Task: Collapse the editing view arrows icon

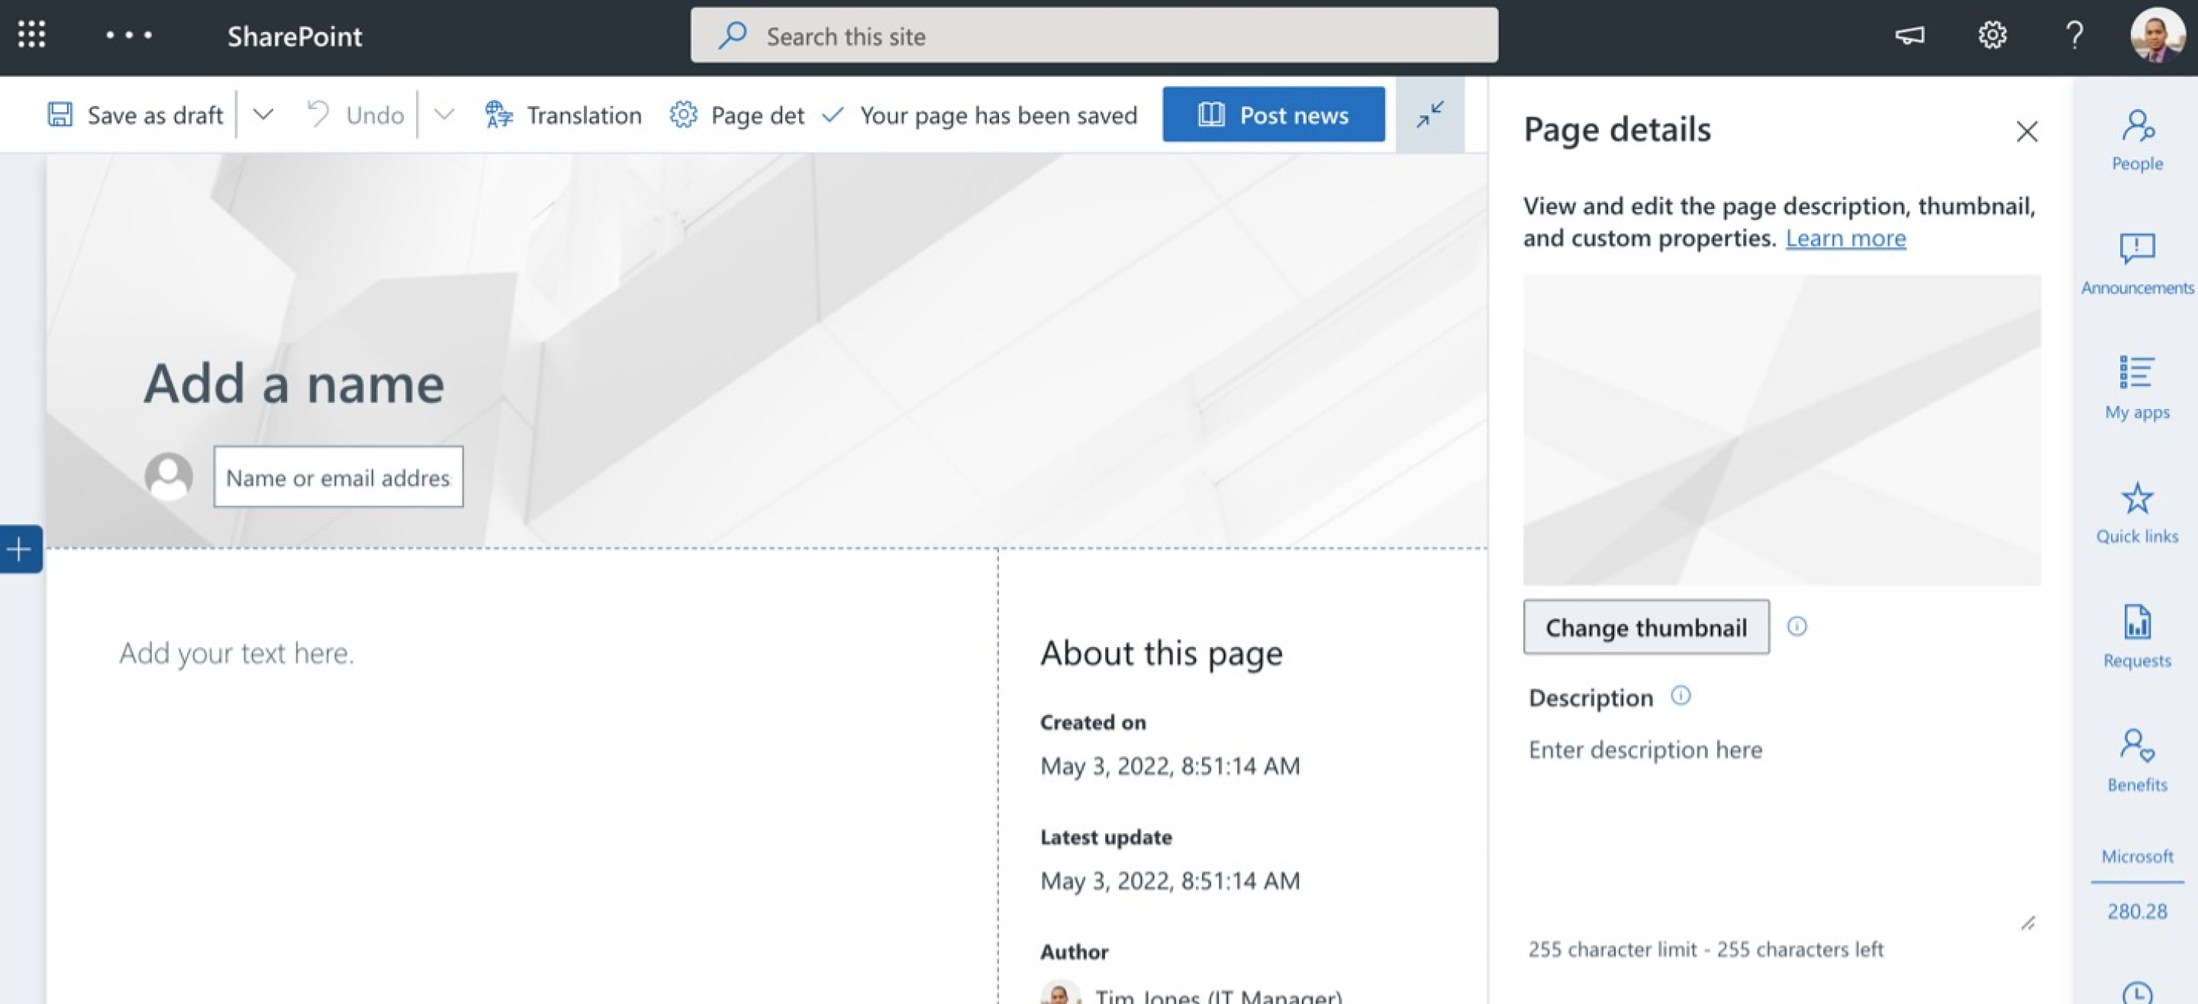Action: coord(1429,114)
